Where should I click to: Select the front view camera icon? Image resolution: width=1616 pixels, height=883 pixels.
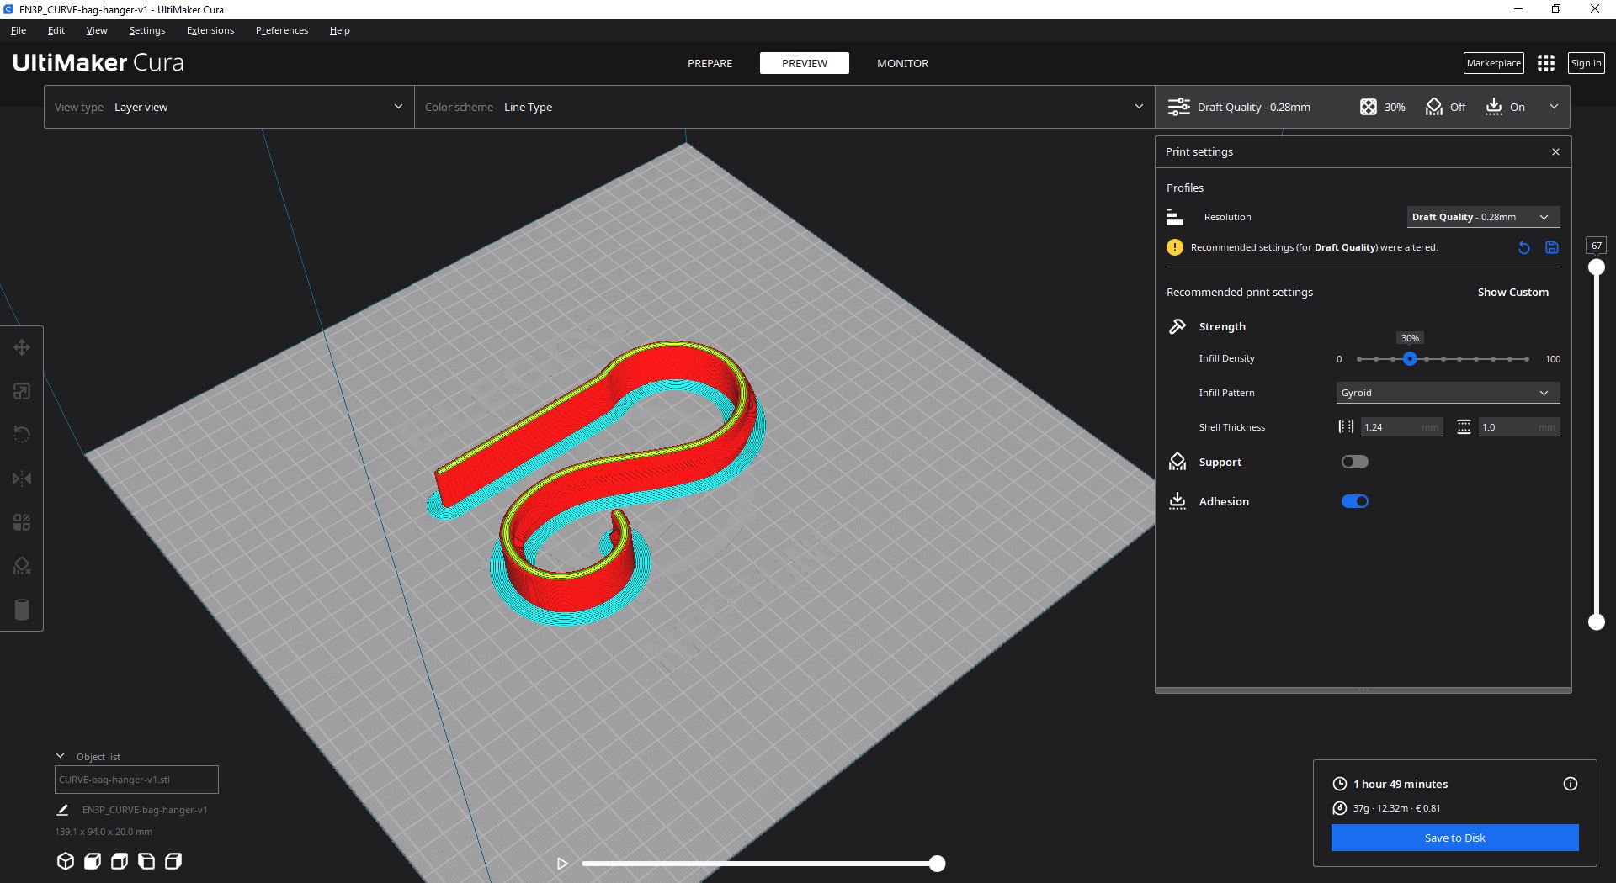pyautogui.click(x=93, y=861)
